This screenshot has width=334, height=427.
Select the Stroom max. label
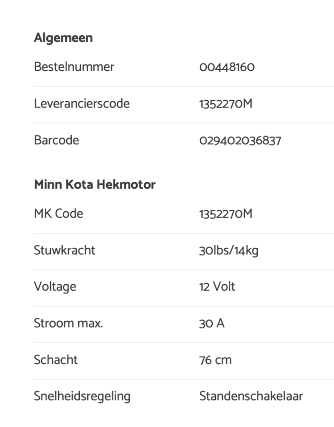click(x=68, y=323)
